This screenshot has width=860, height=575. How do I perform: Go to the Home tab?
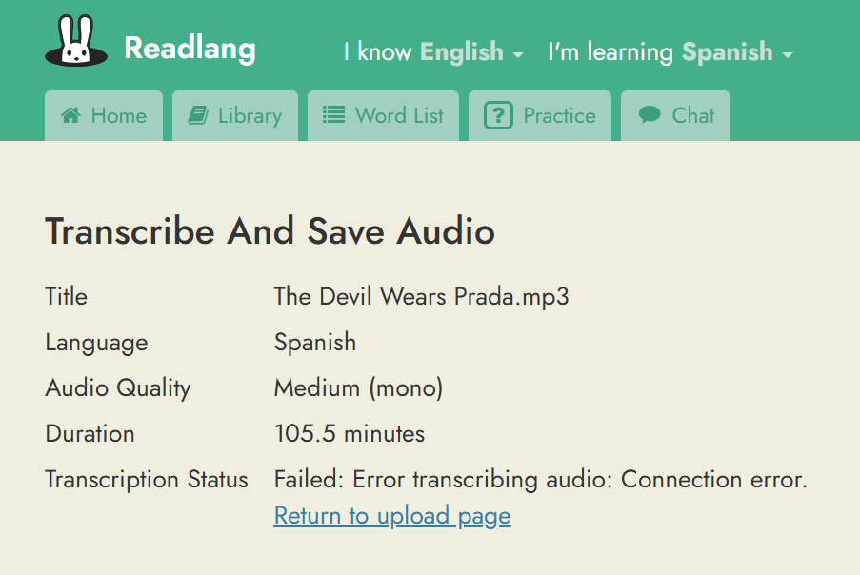click(104, 116)
